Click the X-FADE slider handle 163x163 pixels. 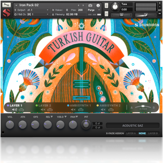coord(143,106)
